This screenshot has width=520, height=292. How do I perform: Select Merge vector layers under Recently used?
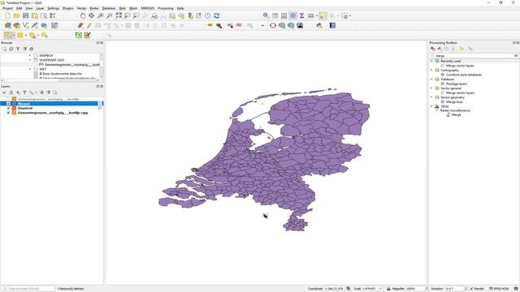460,66
